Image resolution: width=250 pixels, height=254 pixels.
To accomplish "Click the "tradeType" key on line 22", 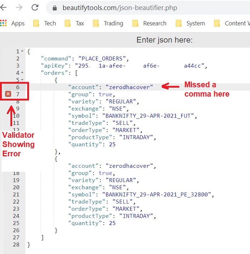I will point(87,201).
